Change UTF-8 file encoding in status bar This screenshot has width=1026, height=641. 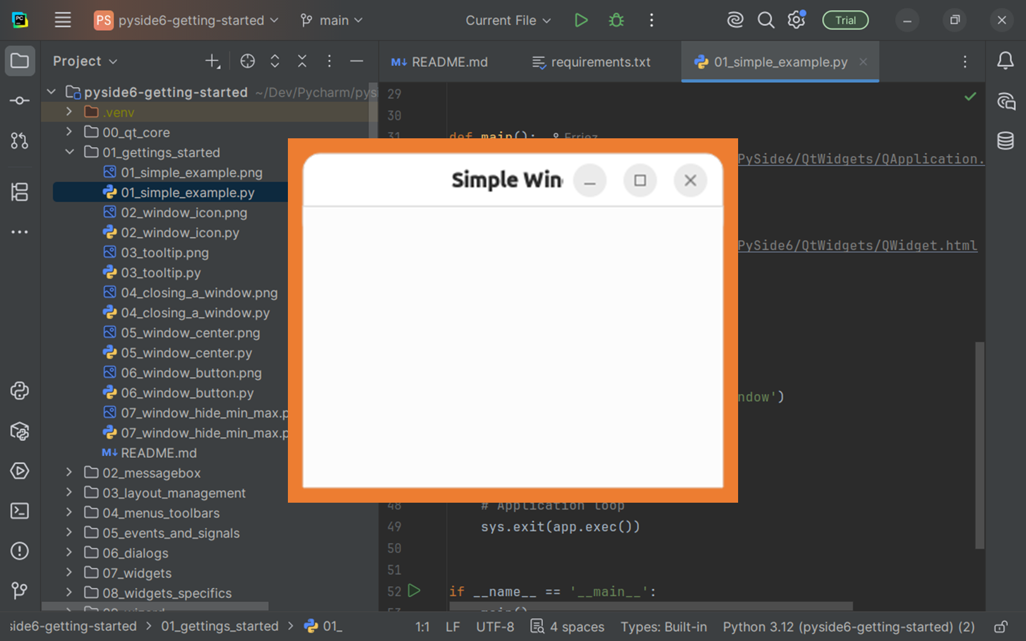click(x=494, y=626)
